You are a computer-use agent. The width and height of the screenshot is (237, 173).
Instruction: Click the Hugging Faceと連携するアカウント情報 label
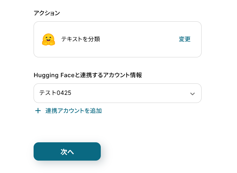[88, 75]
